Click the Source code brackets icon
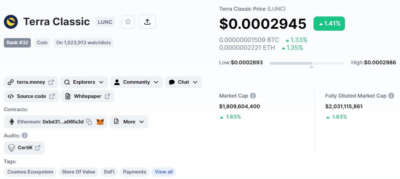400x179 pixels. [x=11, y=96]
